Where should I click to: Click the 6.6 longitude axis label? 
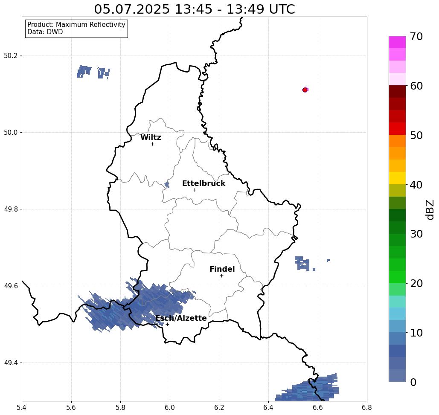(317, 407)
